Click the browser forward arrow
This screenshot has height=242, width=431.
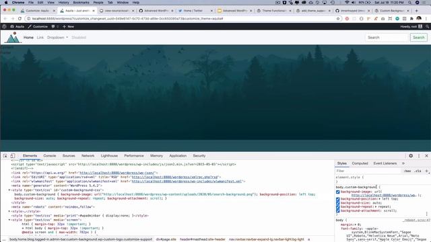point(13,18)
